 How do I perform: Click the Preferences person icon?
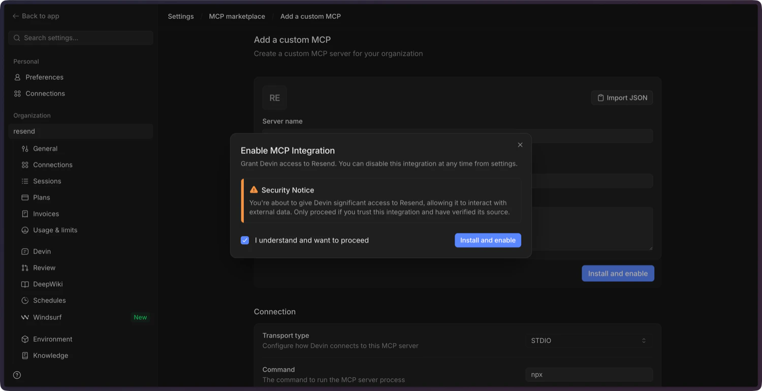17,77
